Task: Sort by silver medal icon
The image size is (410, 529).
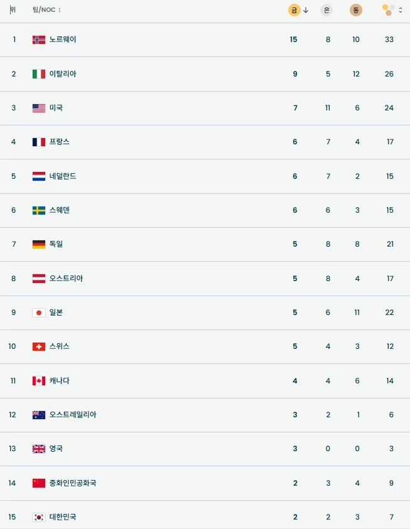Action: tap(326, 9)
